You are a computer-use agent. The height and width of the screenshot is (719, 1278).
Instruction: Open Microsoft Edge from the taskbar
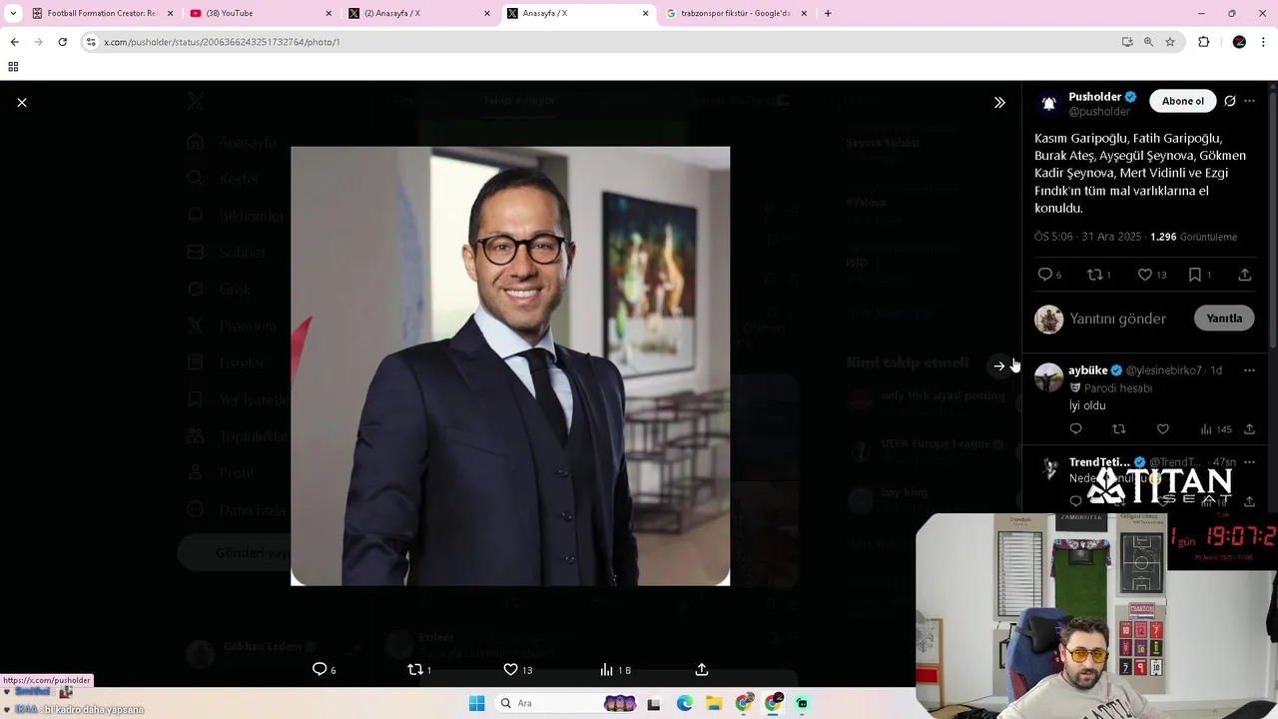(x=684, y=703)
